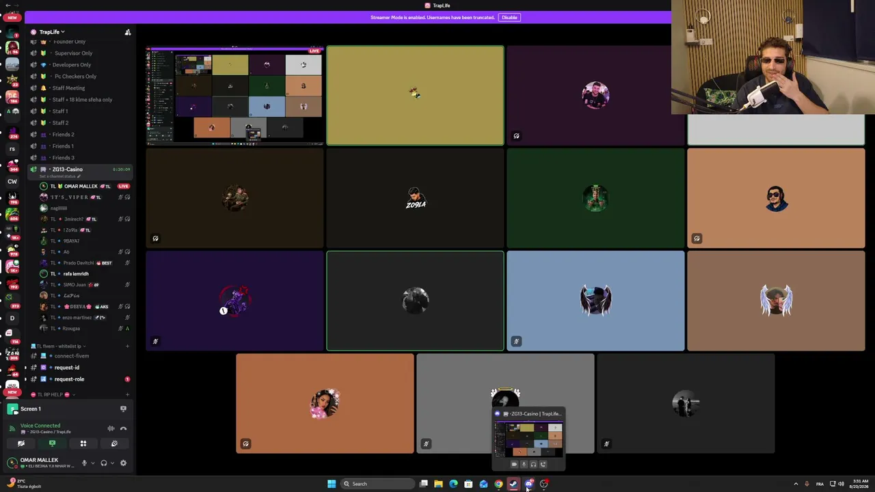Toggle microphone mute in the user panel
The image size is (875, 492).
click(84, 463)
